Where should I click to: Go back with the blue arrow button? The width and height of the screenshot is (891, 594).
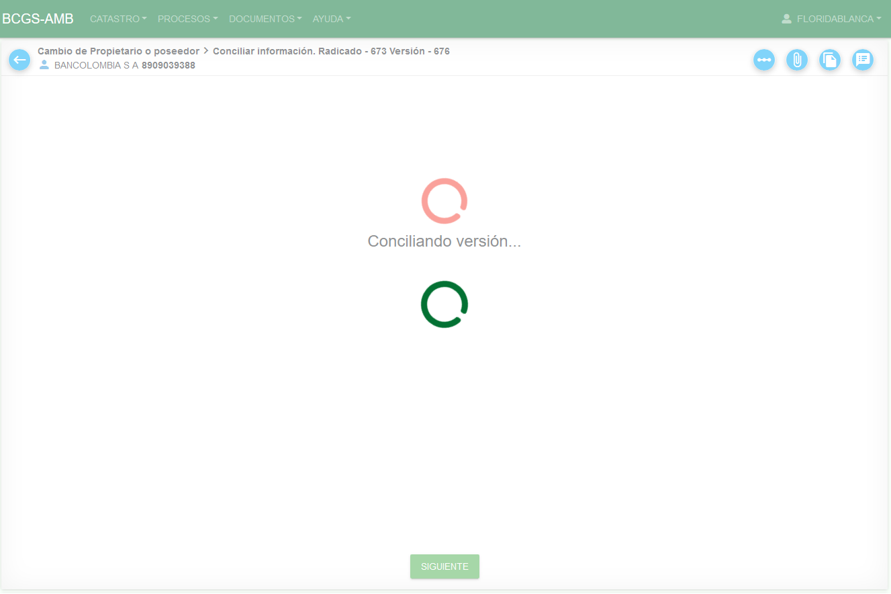point(19,60)
